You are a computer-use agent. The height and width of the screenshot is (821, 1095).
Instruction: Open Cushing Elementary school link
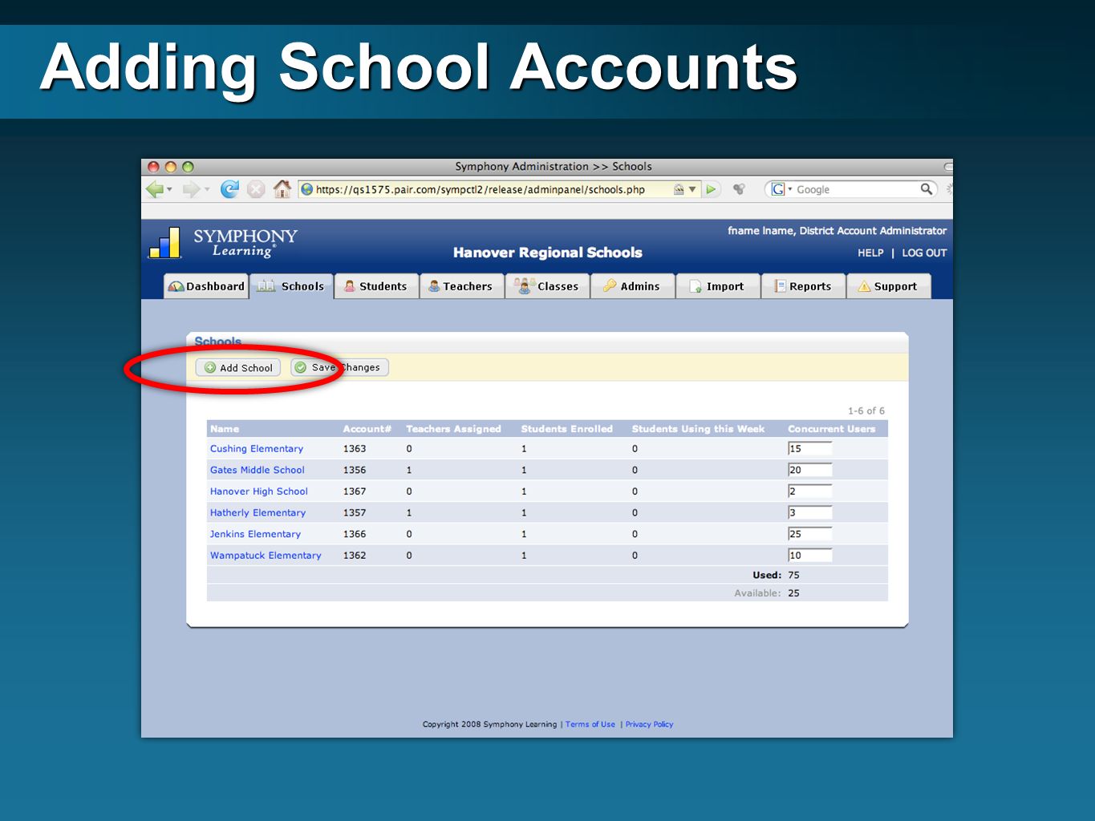(x=257, y=449)
